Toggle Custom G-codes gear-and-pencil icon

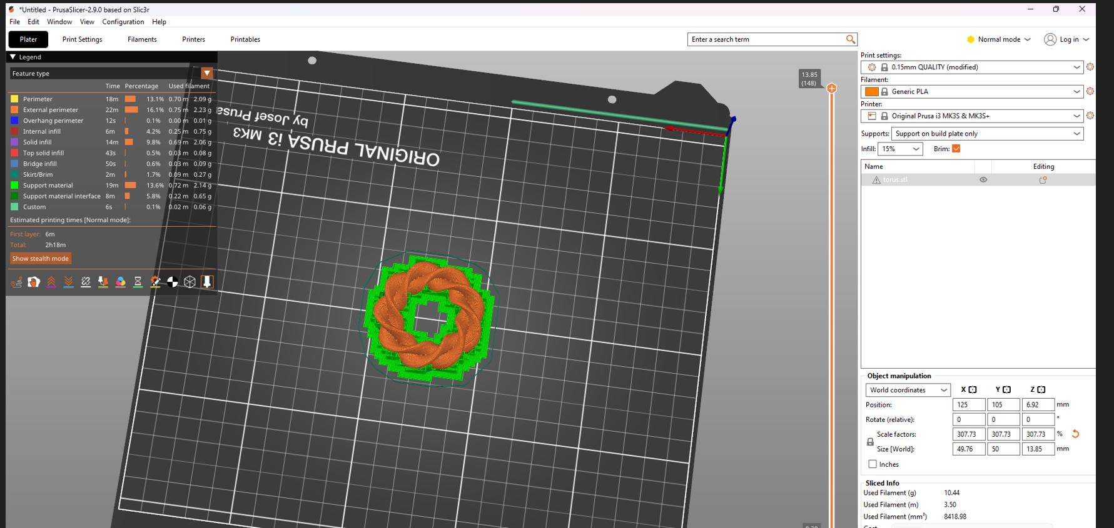point(155,282)
